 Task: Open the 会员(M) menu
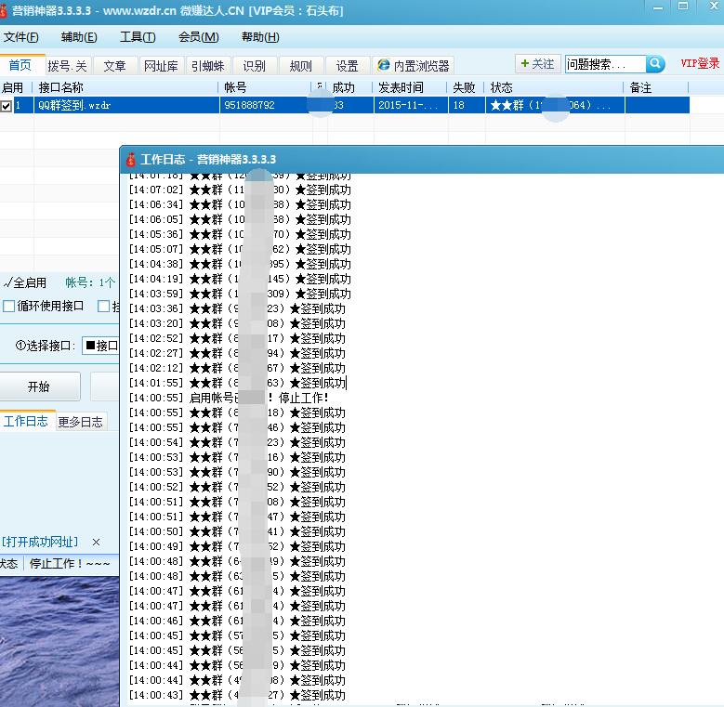199,37
